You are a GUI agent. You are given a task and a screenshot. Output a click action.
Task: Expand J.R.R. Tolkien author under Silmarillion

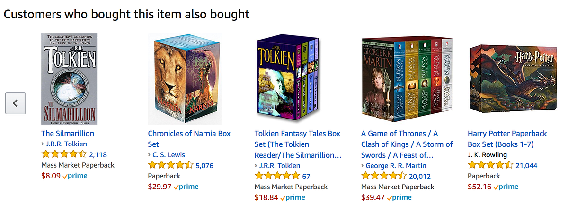coord(64,144)
